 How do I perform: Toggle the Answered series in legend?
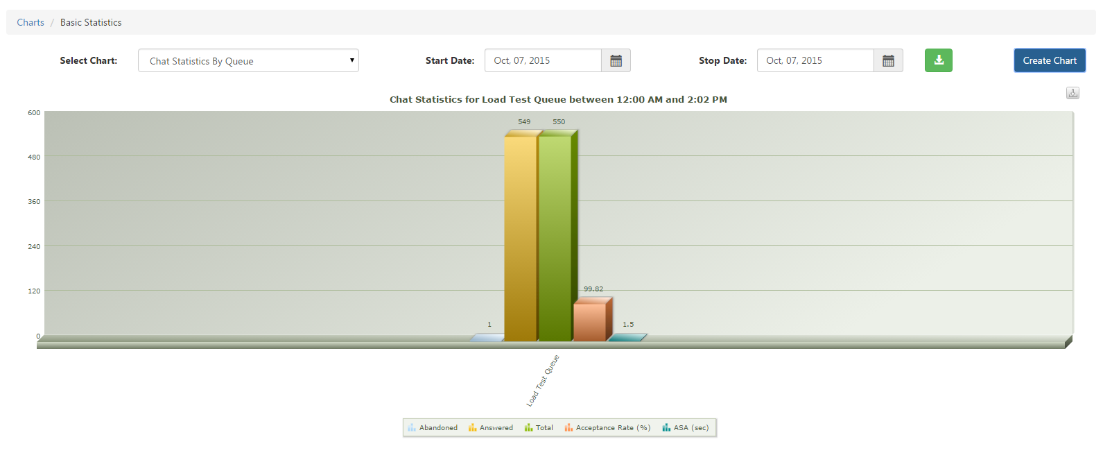pos(491,427)
